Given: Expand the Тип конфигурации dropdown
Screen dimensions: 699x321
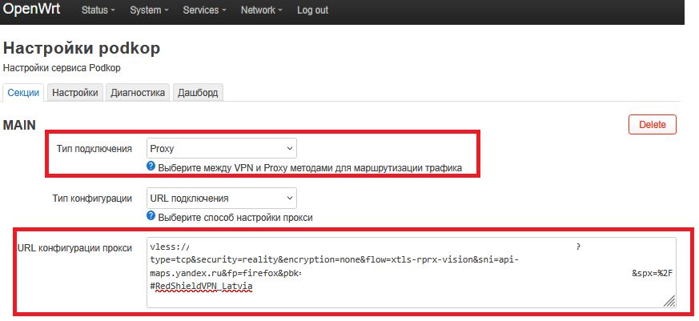Looking at the screenshot, I should [221, 199].
